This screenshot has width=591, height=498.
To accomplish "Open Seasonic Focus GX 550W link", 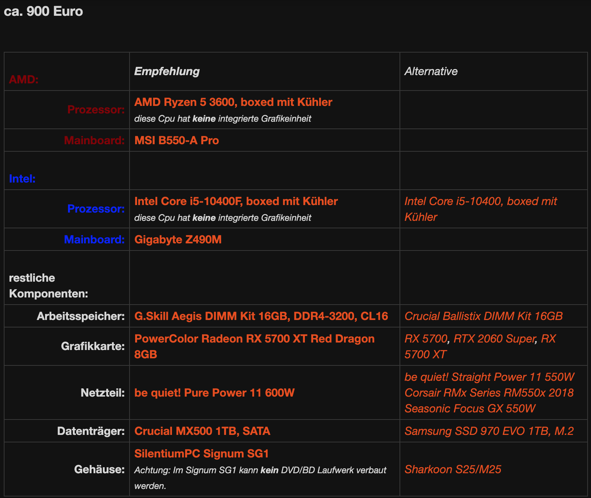I will coord(470,409).
